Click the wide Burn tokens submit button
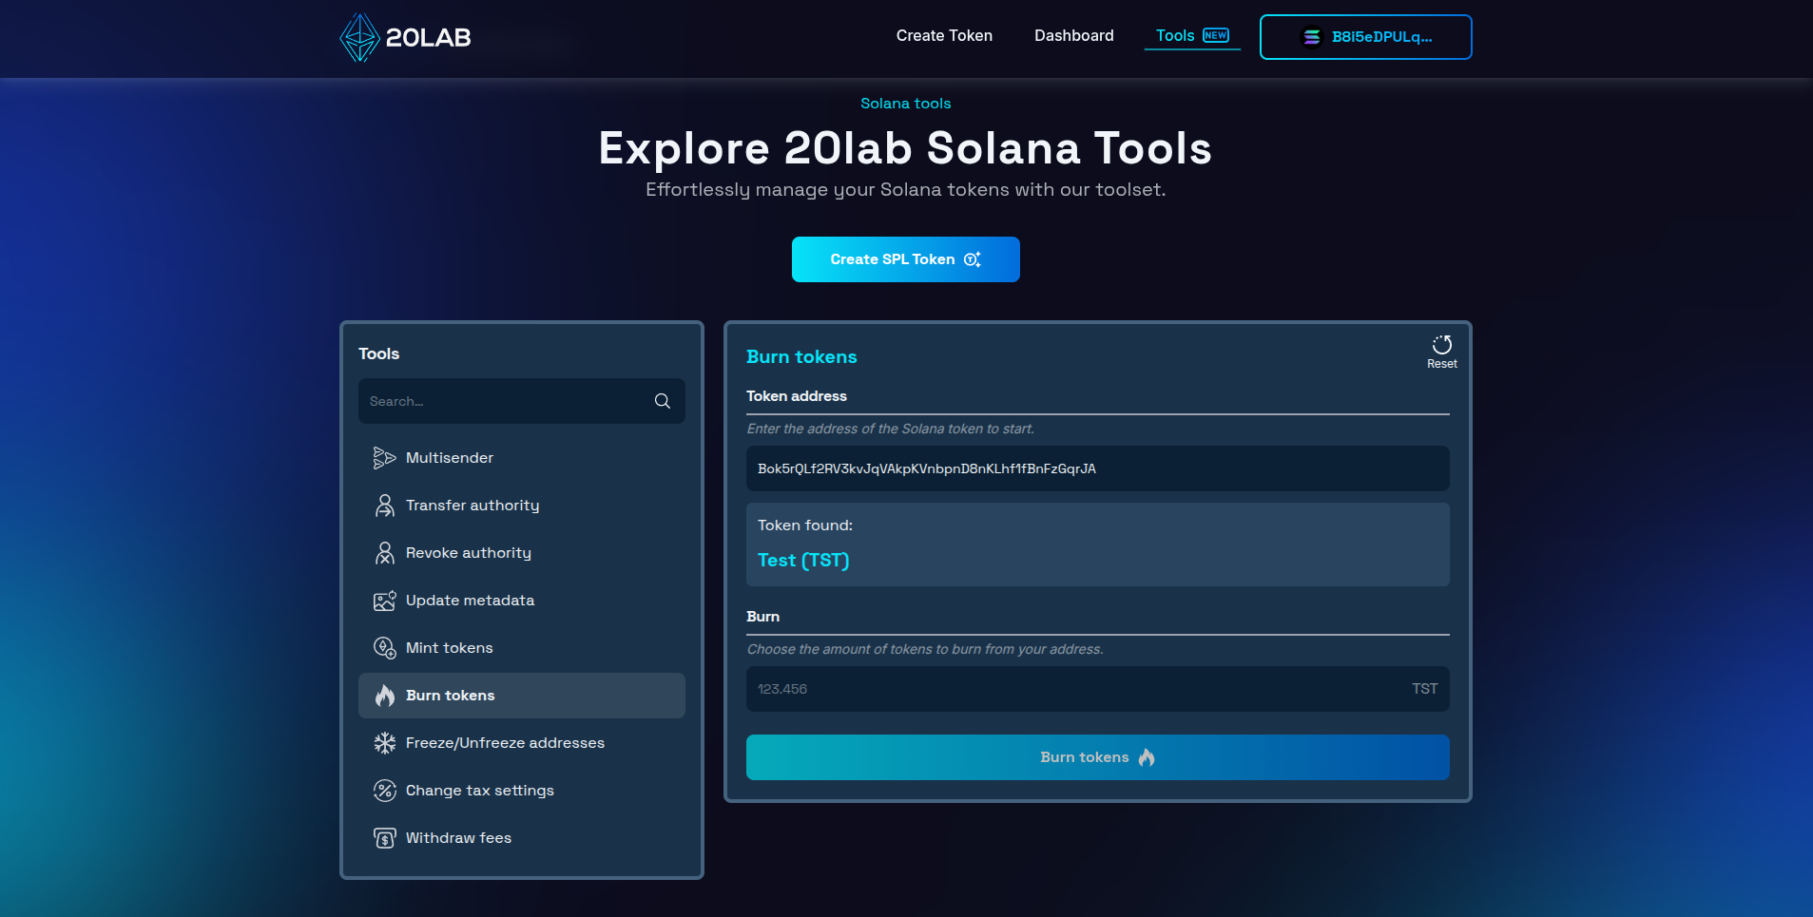Image resolution: width=1813 pixels, height=917 pixels. point(1098,757)
